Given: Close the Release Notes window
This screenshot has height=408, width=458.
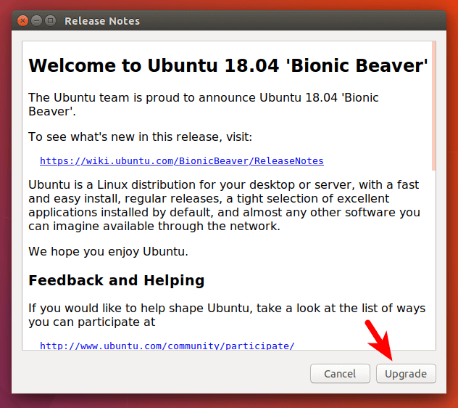Looking at the screenshot, I should pyautogui.click(x=23, y=21).
